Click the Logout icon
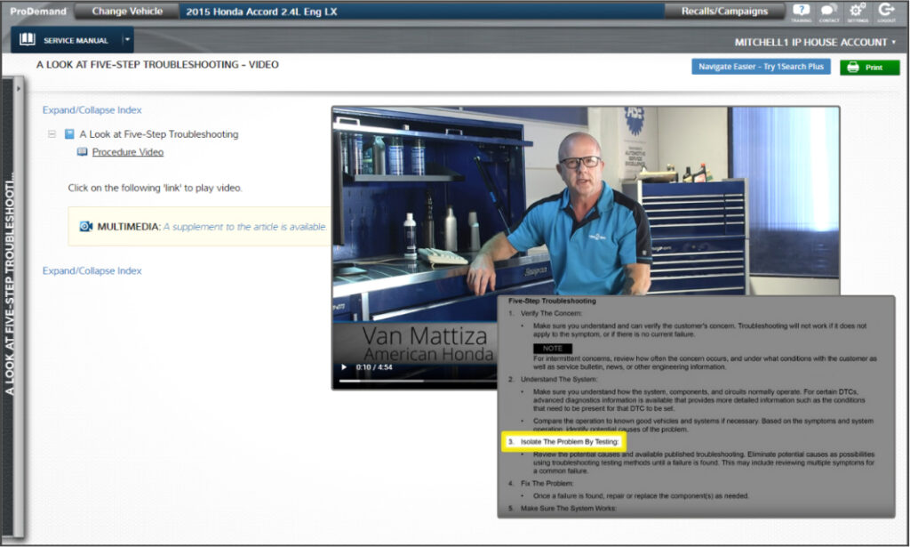Screen dimensions: 910x547 (x=885, y=12)
